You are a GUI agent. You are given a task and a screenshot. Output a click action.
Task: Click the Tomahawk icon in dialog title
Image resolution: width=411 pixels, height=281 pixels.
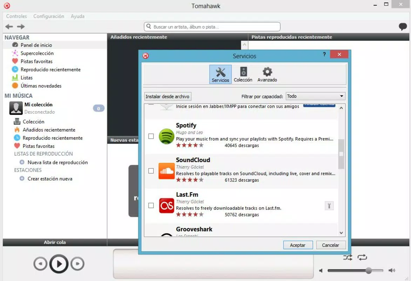[146, 56]
